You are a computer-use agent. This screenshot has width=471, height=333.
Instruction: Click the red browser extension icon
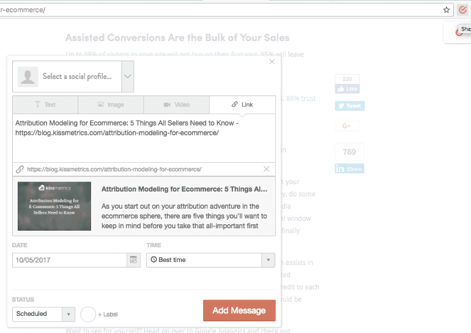[x=462, y=10]
